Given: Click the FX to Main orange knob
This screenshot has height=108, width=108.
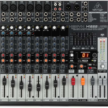Looking at the screenshot, I should pyautogui.click(x=81, y=66).
